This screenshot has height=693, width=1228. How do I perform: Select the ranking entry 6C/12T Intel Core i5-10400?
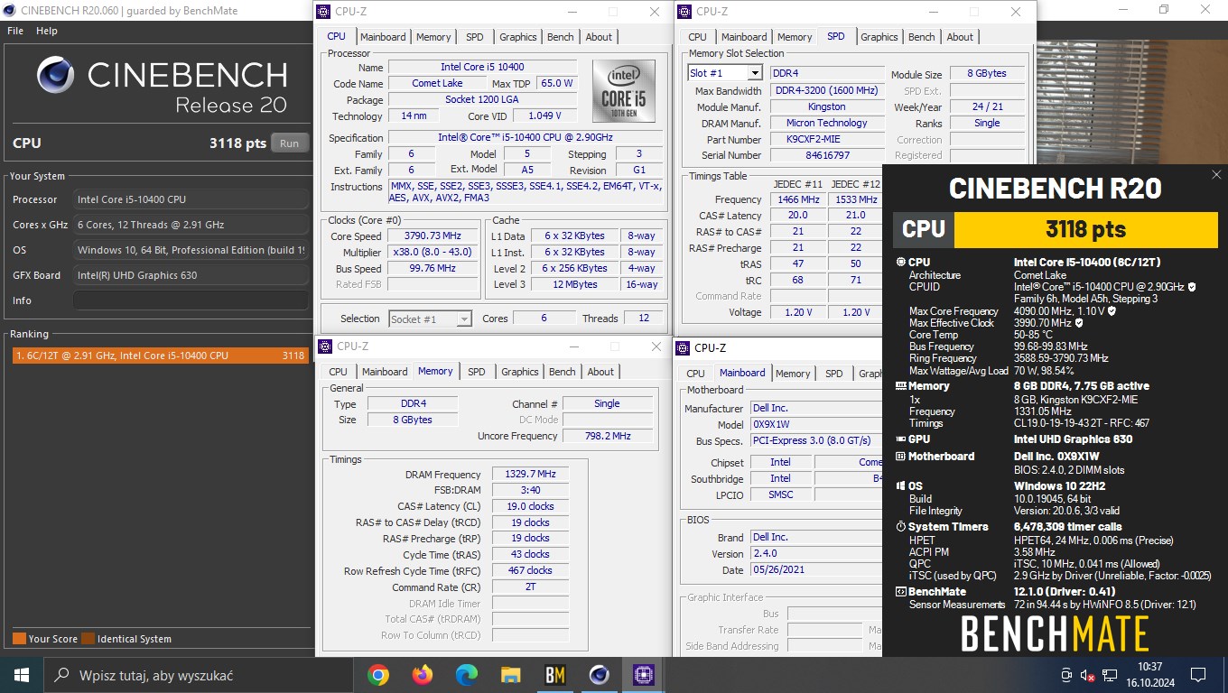(x=159, y=356)
